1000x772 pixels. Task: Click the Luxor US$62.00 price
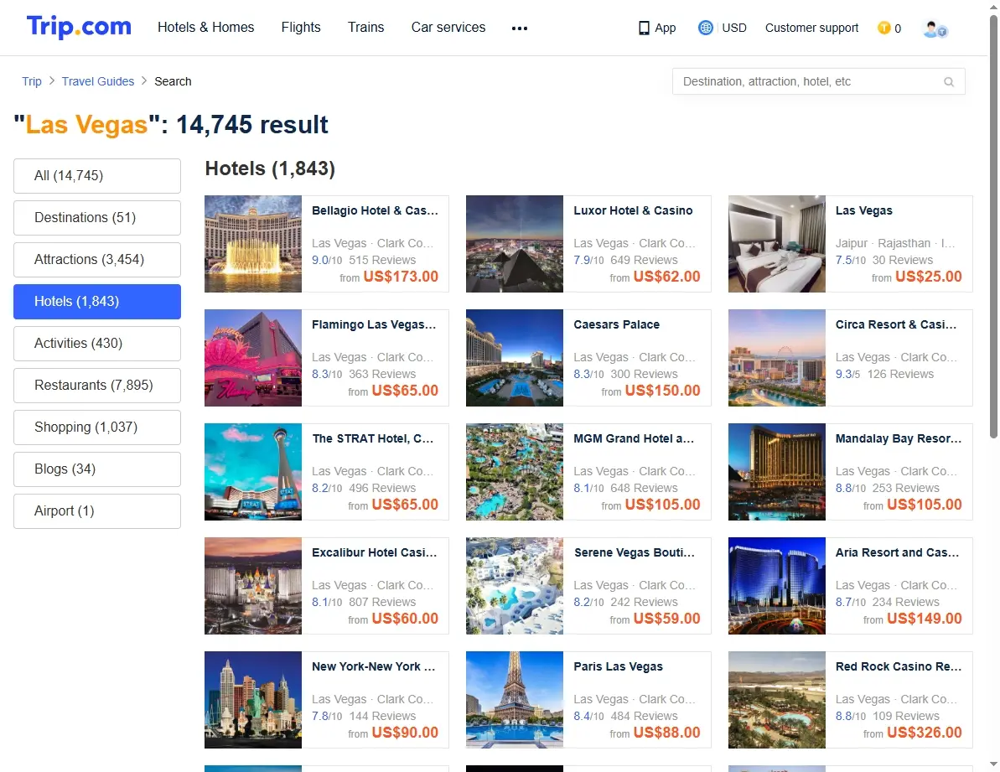tap(667, 277)
